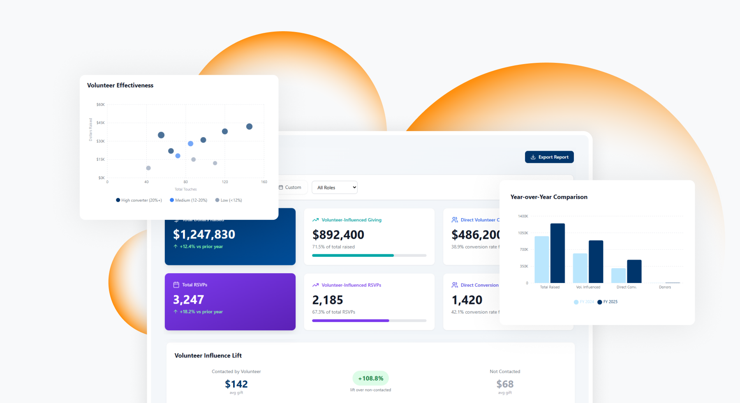740x403 pixels.
Task: Click the +108.8% lift badge
Action: pyautogui.click(x=370, y=378)
